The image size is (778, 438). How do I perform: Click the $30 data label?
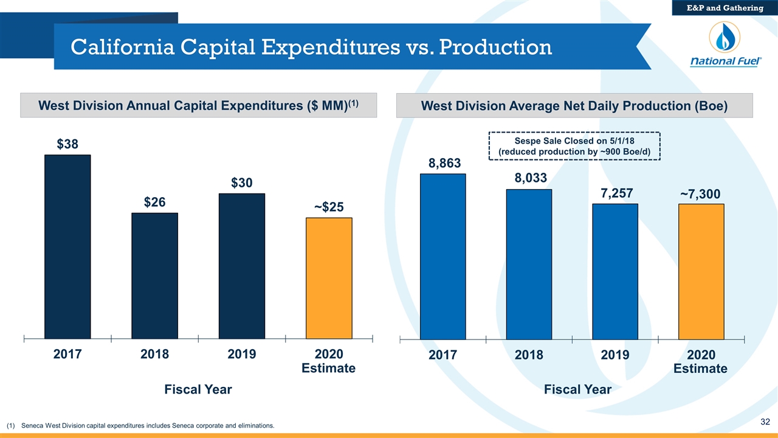tap(242, 182)
